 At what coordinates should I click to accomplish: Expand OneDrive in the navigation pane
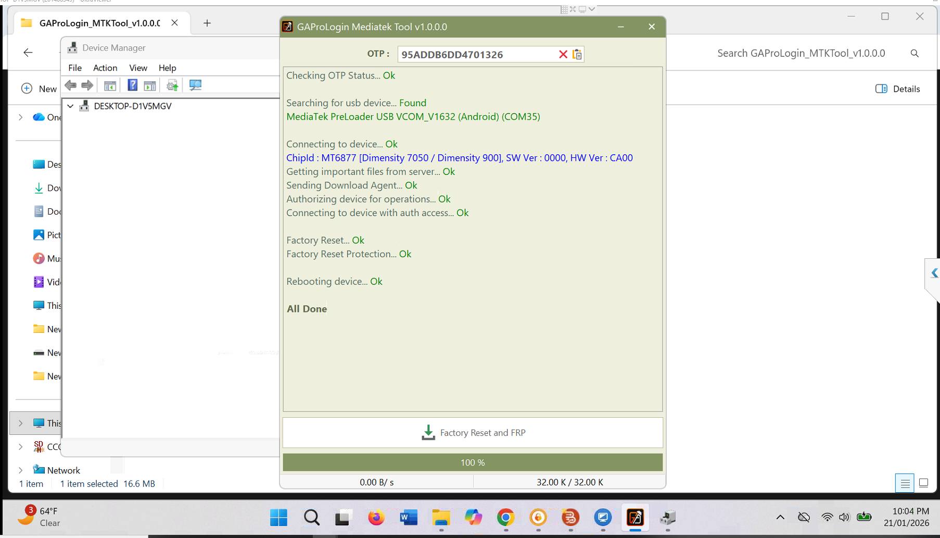click(21, 118)
